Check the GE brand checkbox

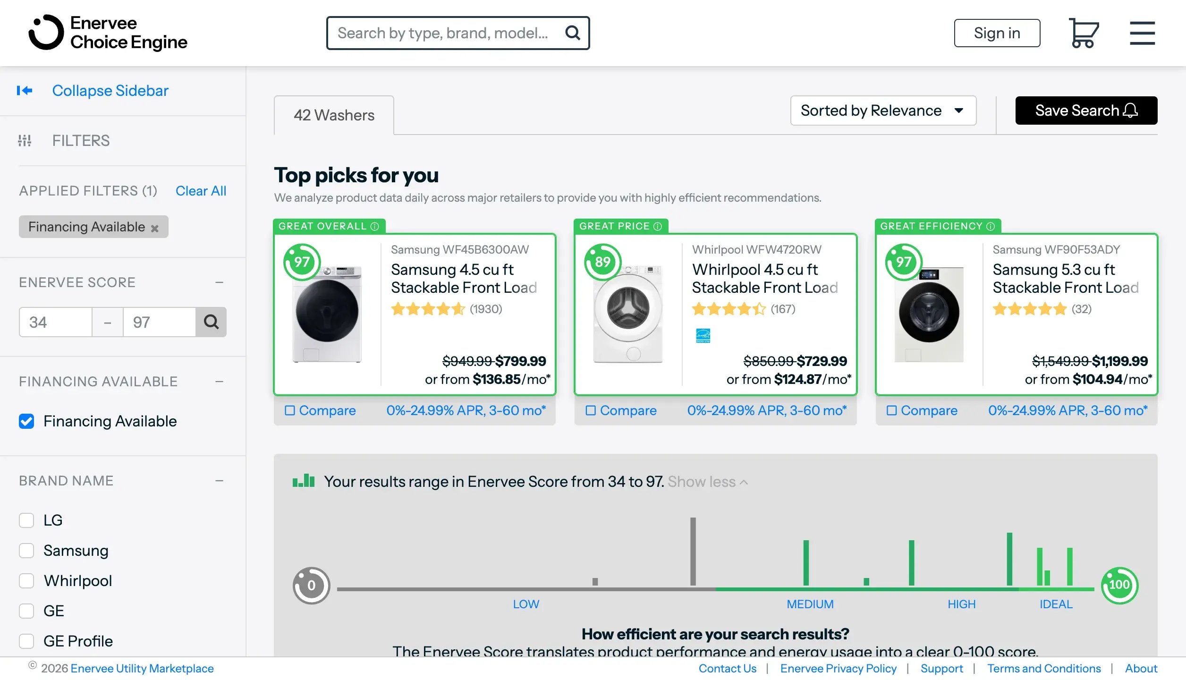[26, 611]
